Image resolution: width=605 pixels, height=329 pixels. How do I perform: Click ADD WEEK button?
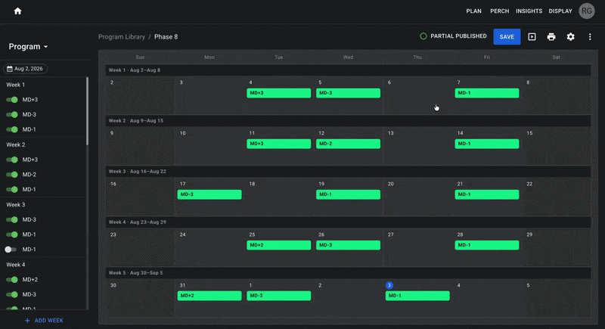[x=44, y=321]
